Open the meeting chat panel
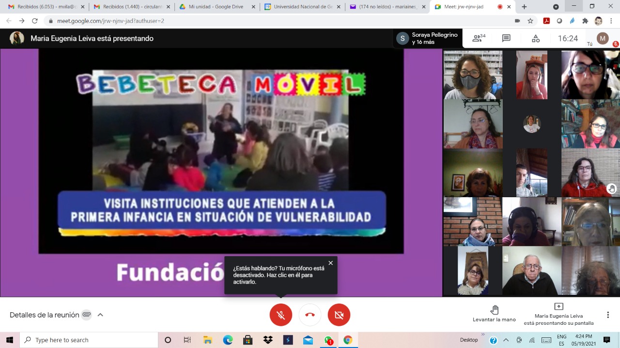 (x=506, y=39)
